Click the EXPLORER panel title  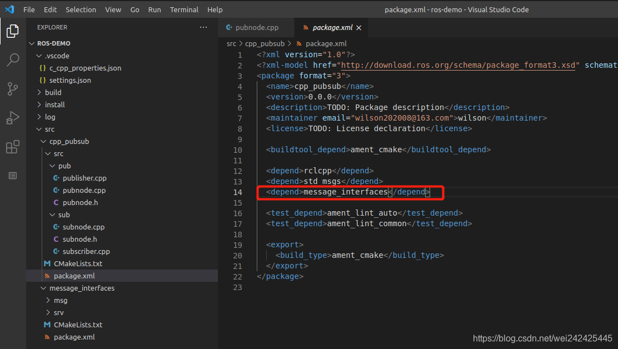52,27
